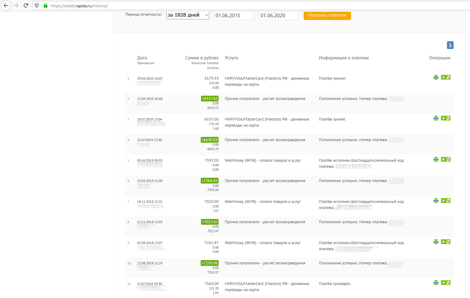Open the report period dropdown 'за 1828 дней'
The width and height of the screenshot is (470, 298).
coord(188,15)
